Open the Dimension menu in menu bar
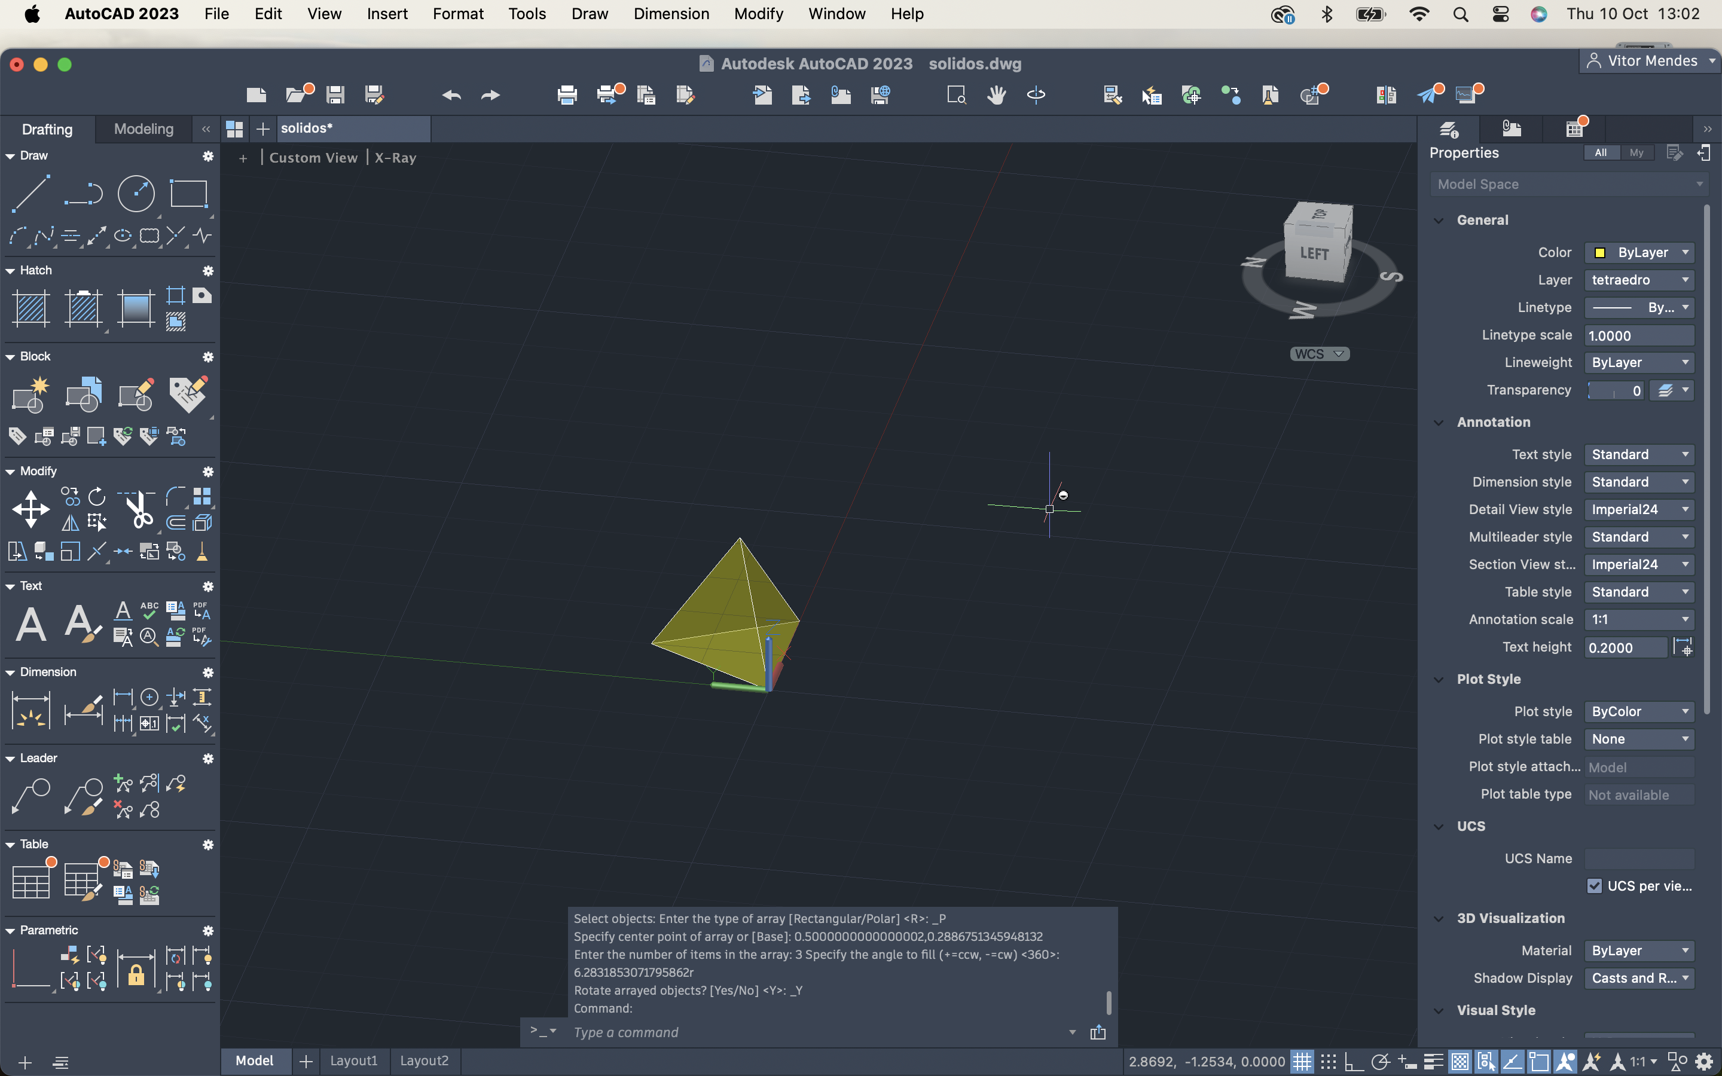 click(671, 14)
